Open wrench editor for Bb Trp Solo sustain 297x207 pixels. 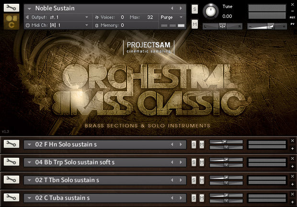click(x=11, y=162)
